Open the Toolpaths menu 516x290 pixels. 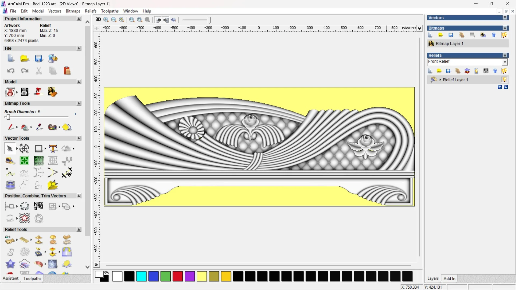[x=110, y=11]
